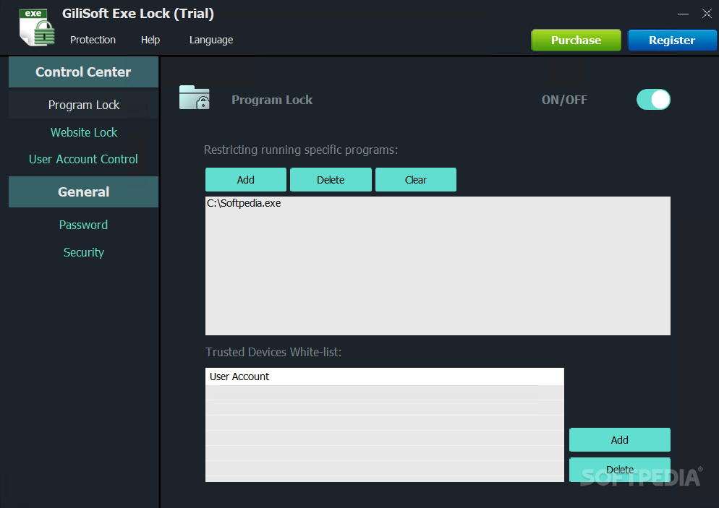Viewport: 719px width, 508px height.
Task: Open the Protection menu
Action: (93, 40)
